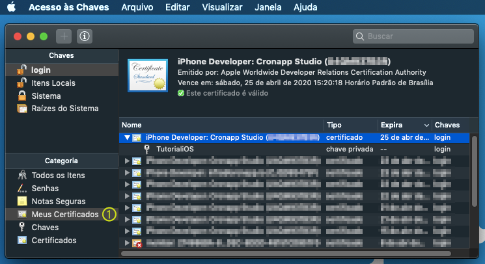485x264 pixels.
Task: Select the login keychain
Action: tap(62, 70)
